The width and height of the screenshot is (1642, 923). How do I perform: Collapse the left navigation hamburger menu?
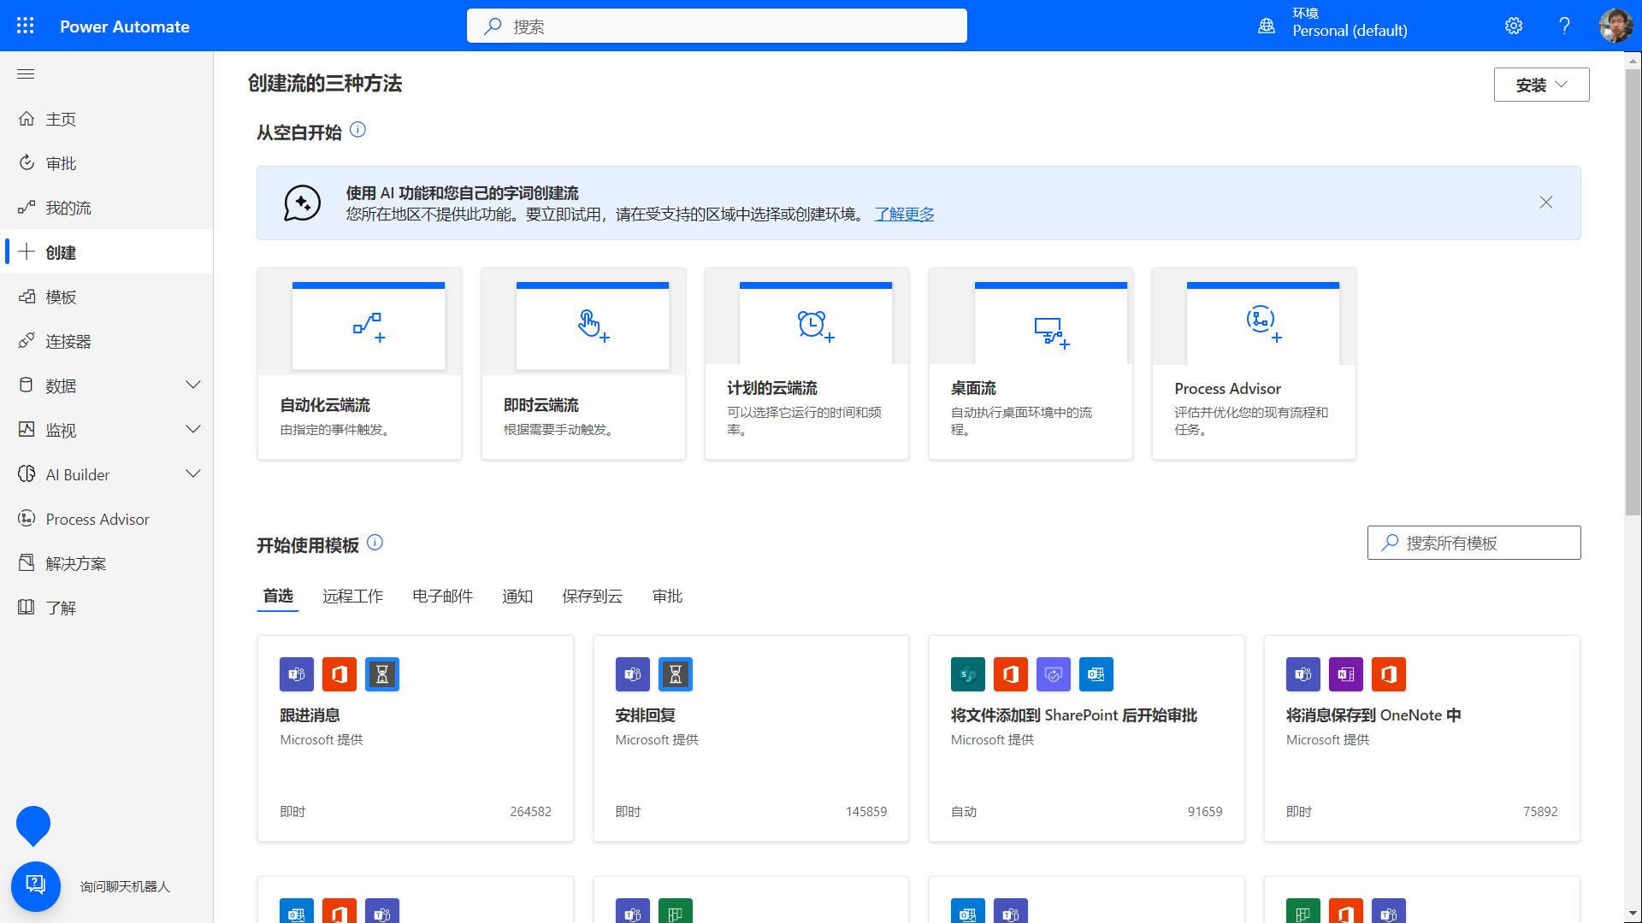tap(26, 74)
